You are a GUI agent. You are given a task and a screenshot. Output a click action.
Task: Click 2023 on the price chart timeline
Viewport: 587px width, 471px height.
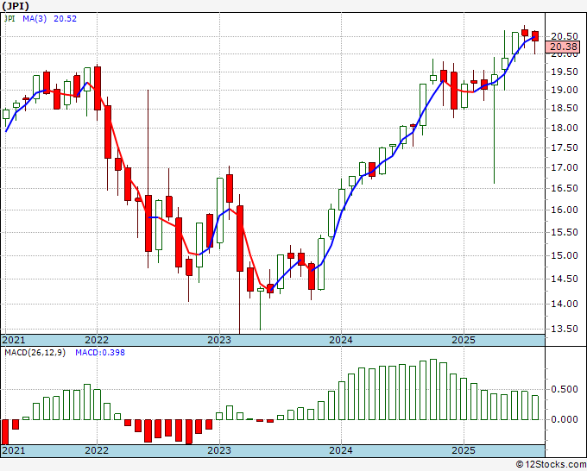click(219, 340)
